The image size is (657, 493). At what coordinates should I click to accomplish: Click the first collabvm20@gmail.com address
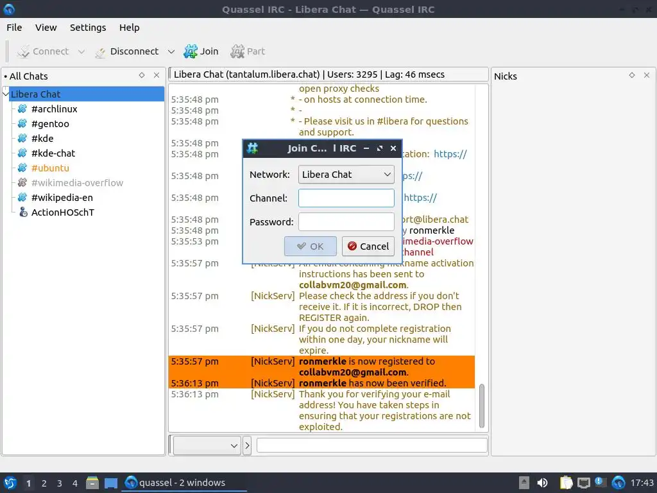tap(352, 285)
